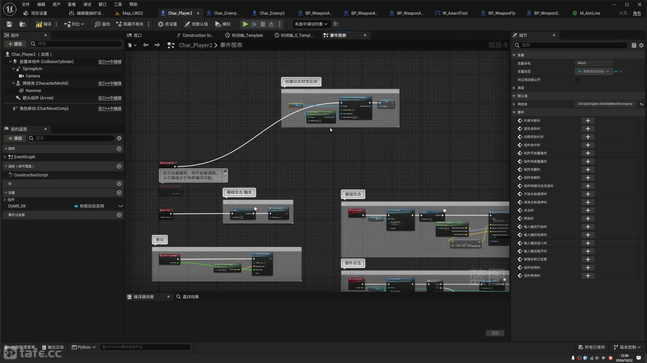
Task: Expand 网格体 default value row
Action: [x=514, y=104]
